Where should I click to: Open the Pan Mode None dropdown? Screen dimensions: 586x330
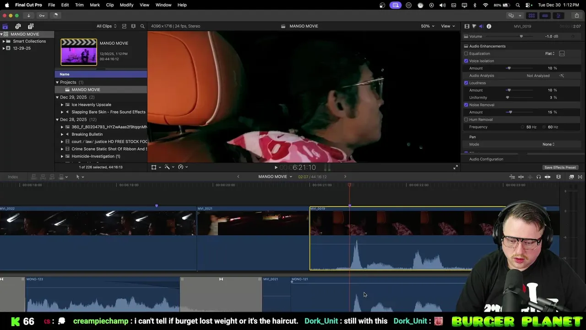click(548, 144)
